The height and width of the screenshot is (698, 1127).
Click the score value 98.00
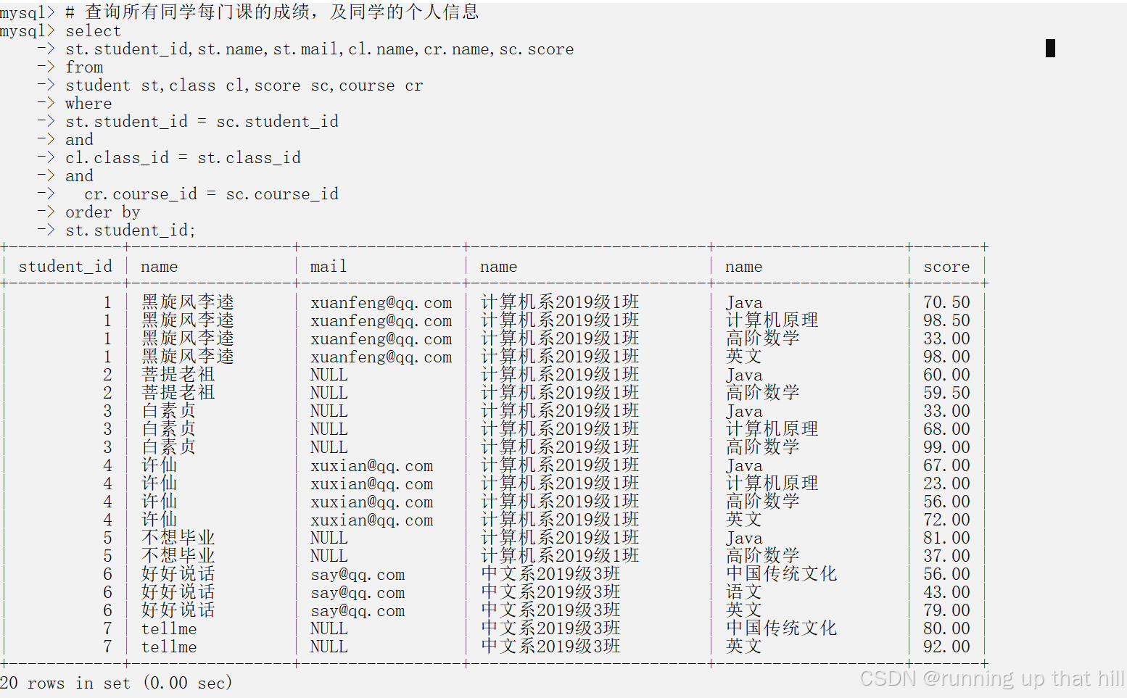(x=946, y=357)
